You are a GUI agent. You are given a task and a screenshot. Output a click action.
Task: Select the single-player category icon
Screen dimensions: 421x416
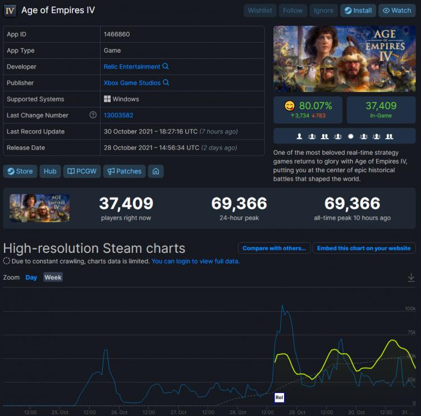299,137
